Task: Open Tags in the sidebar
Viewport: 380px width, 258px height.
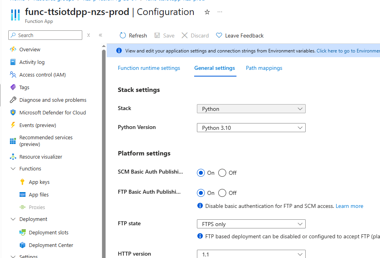Action: (x=24, y=87)
